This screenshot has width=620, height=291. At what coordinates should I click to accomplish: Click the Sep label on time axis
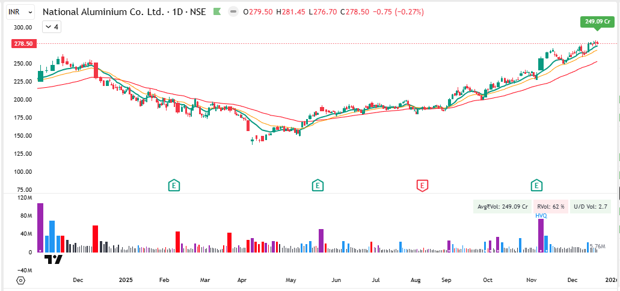446,280
